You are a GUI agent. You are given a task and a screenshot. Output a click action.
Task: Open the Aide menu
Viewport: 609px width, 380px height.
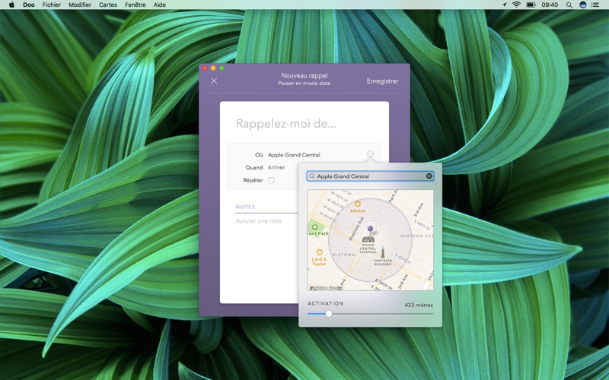point(160,5)
